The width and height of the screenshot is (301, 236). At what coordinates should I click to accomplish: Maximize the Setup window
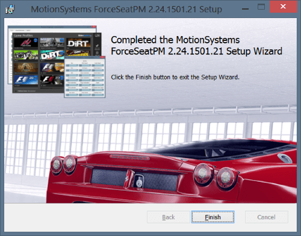pyautogui.click(x=261, y=7)
